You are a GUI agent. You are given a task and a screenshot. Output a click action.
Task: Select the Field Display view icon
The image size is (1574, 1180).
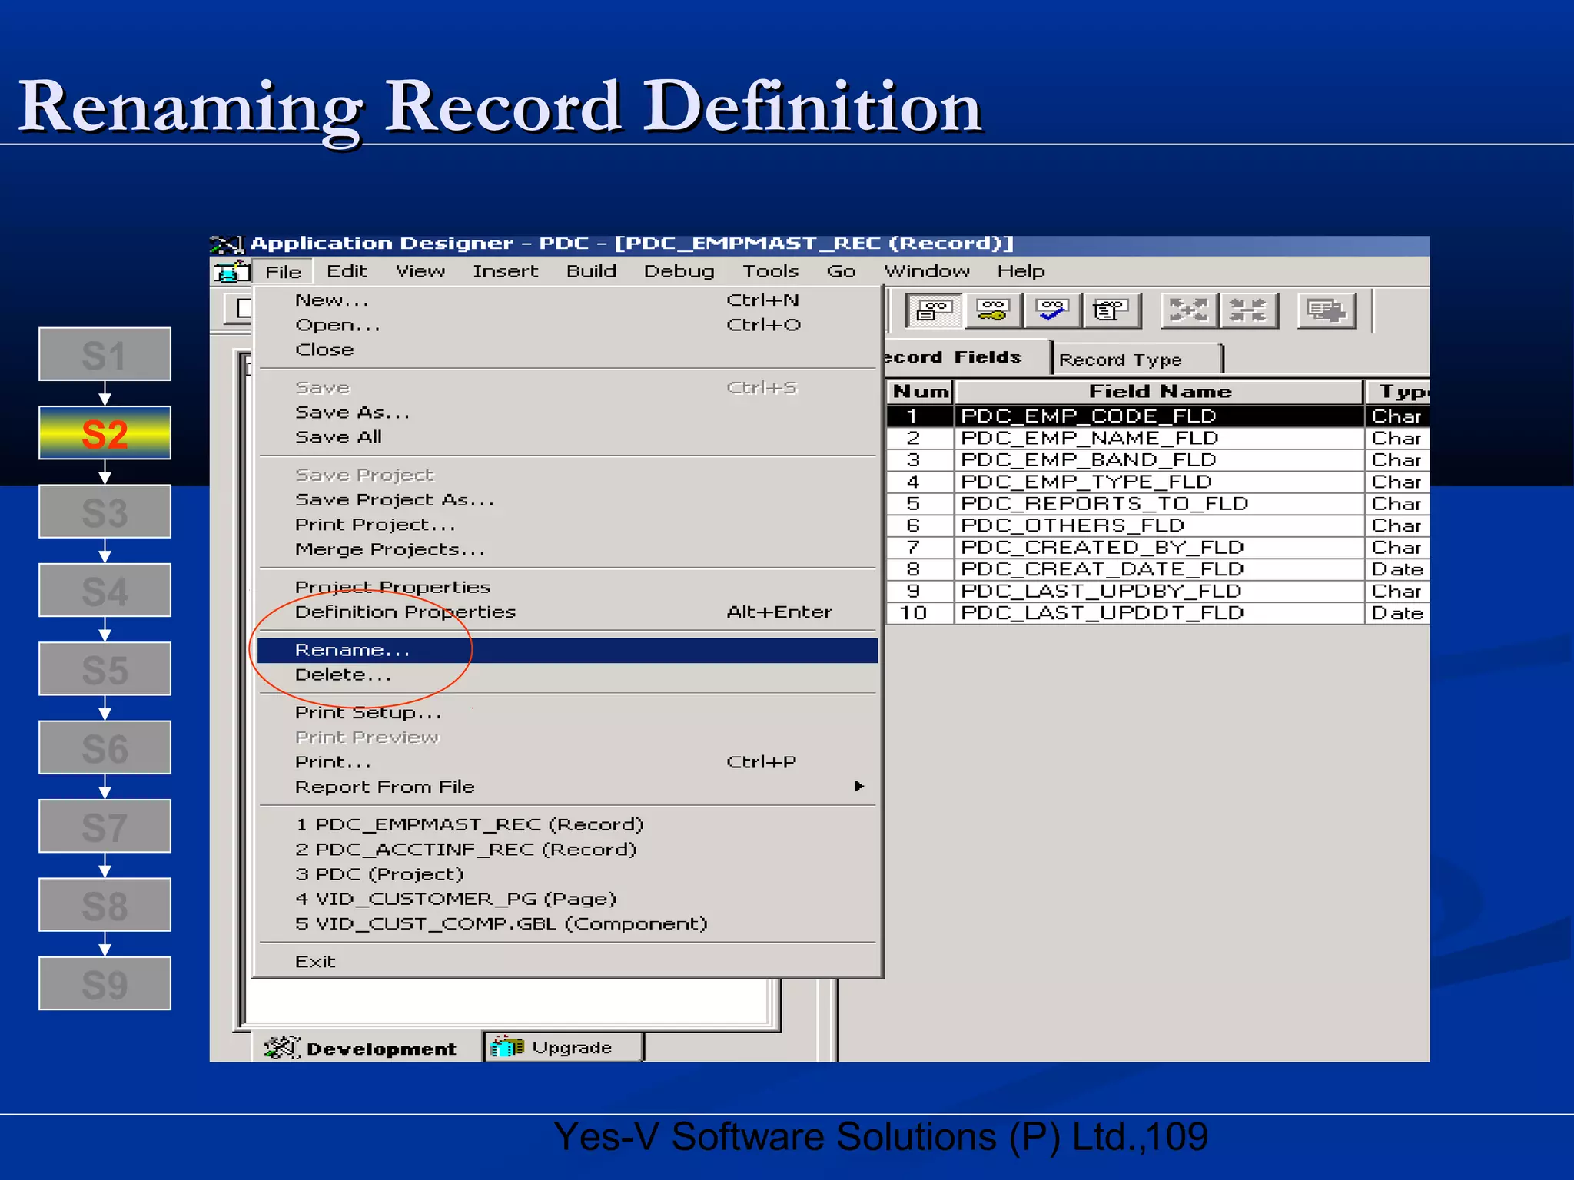(934, 311)
